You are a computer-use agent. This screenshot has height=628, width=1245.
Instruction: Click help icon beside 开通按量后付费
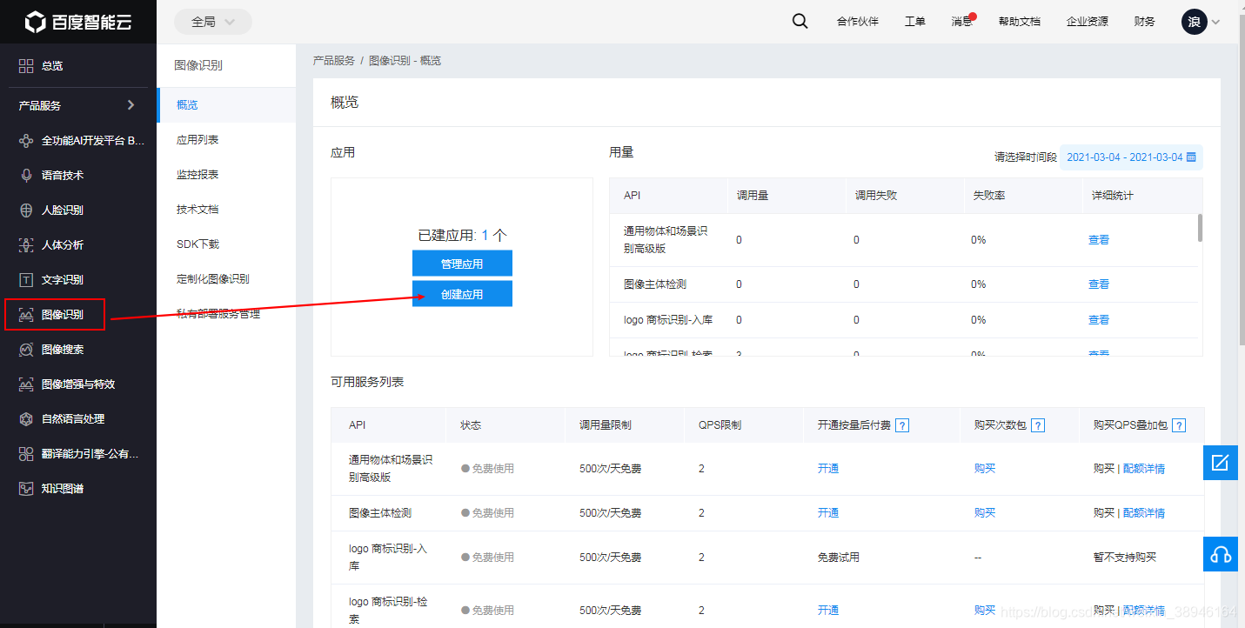click(902, 425)
